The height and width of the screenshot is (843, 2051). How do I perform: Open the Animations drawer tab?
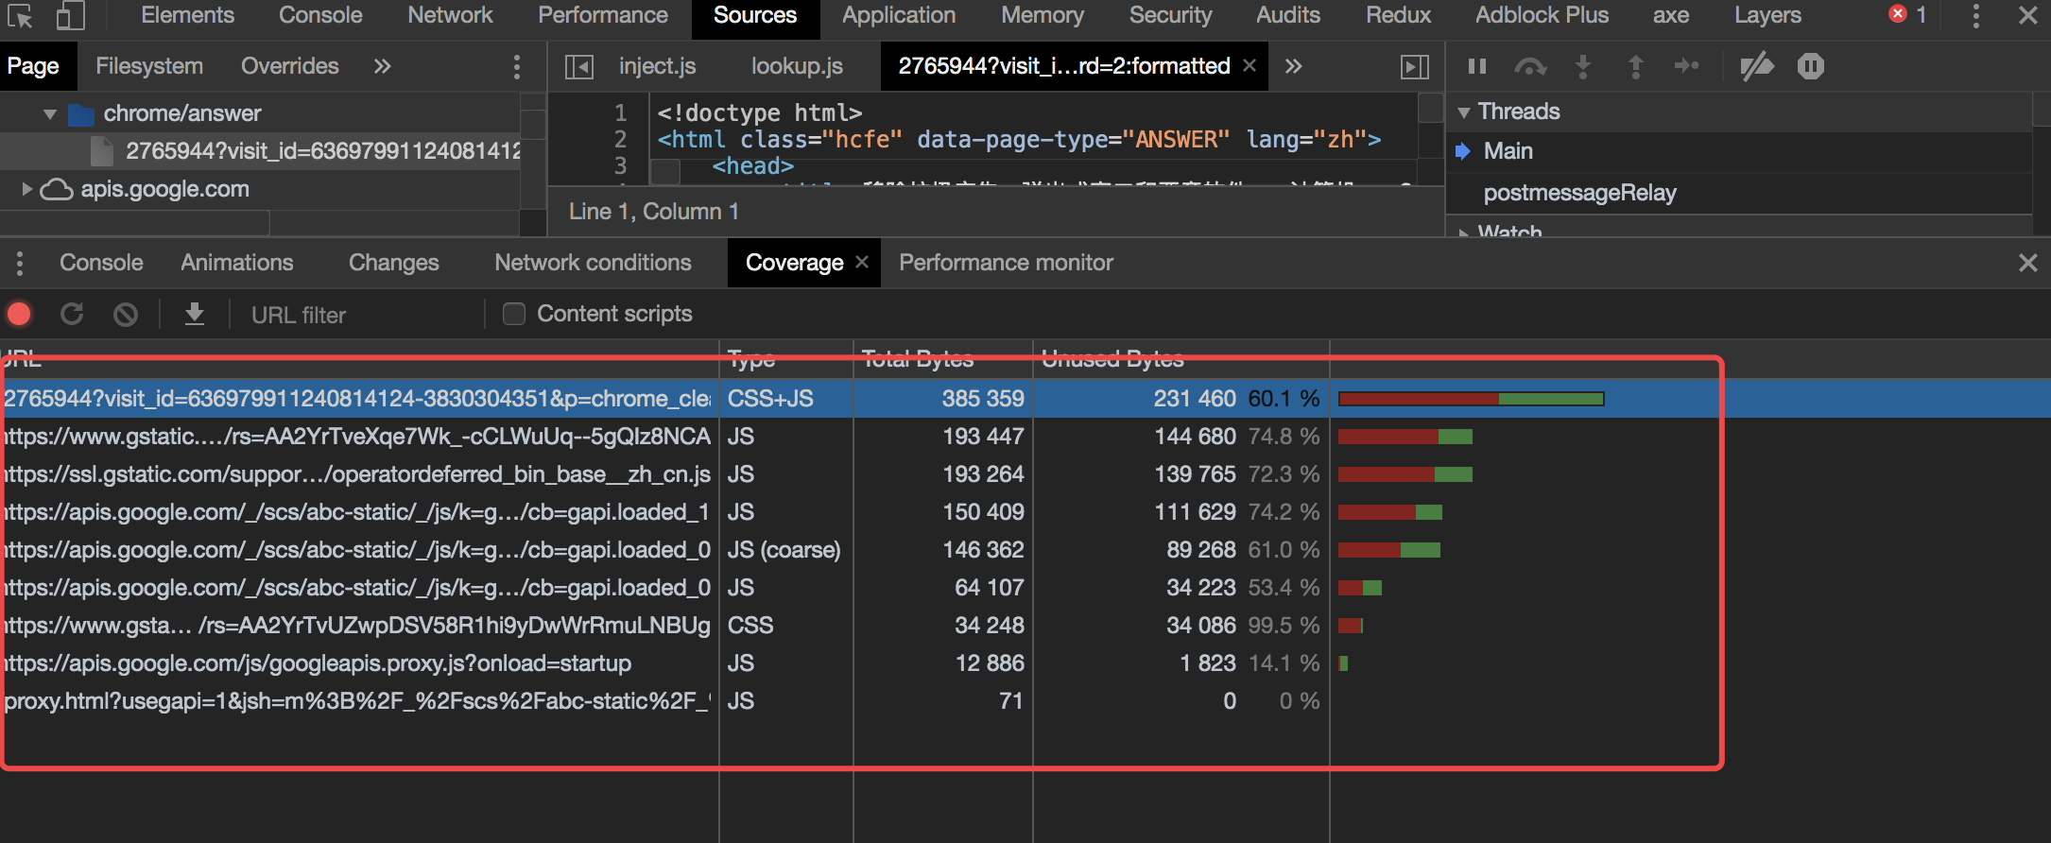(237, 263)
